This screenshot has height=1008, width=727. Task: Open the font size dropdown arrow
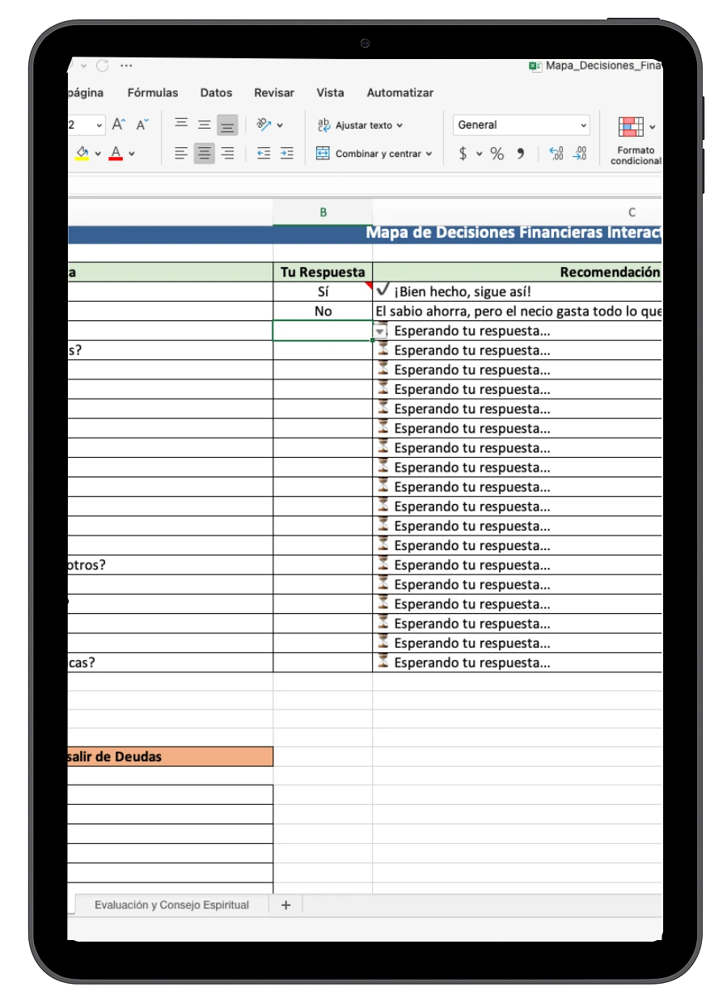(99, 125)
